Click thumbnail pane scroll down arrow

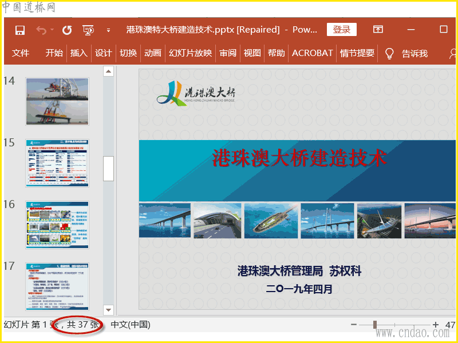[x=108, y=310]
